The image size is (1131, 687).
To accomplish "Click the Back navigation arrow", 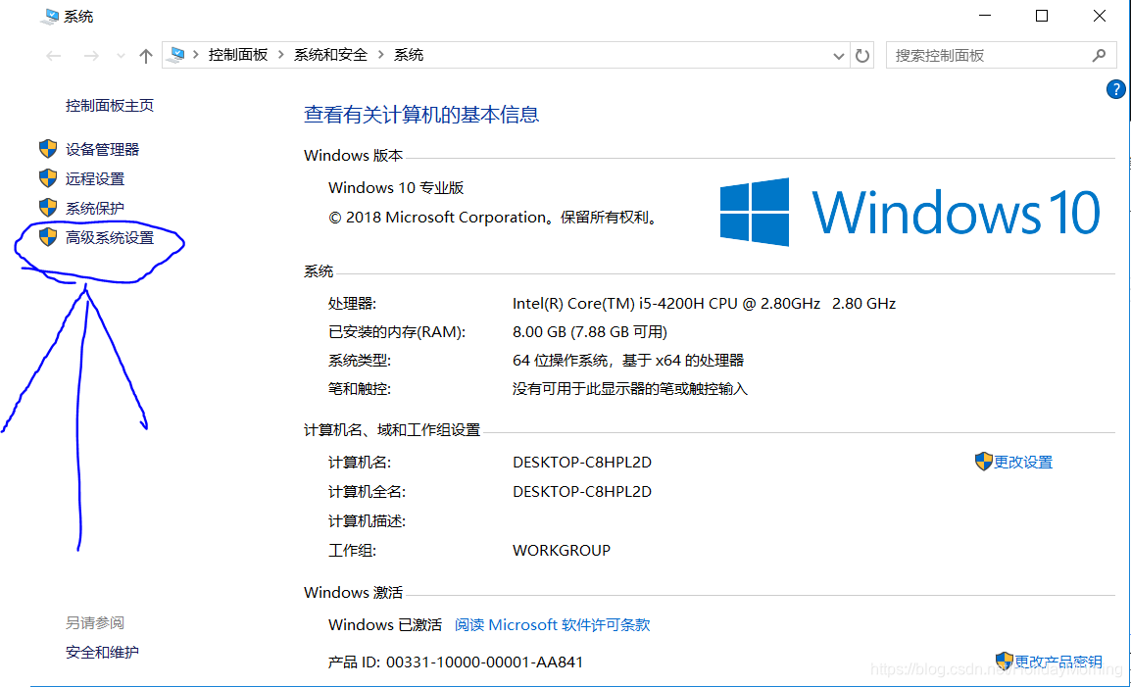I will coord(53,56).
